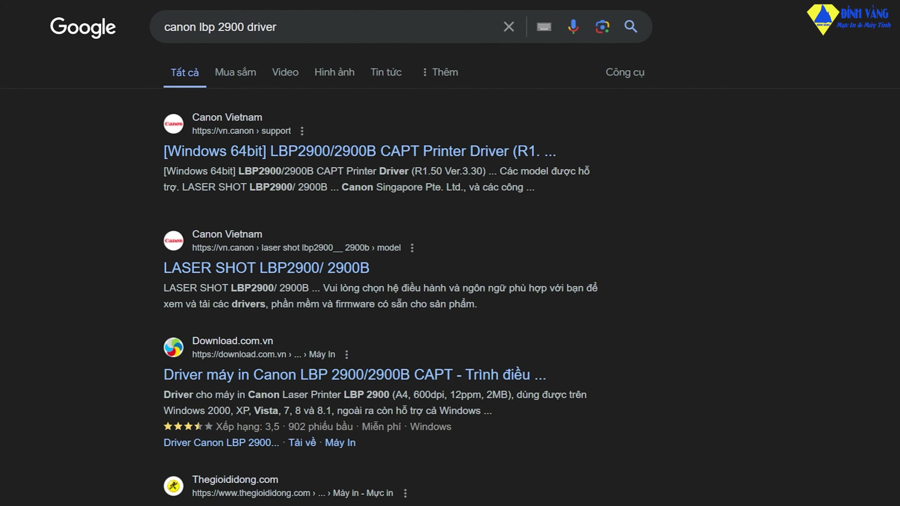Open options menu beside download.com.vn URL

pyautogui.click(x=347, y=355)
